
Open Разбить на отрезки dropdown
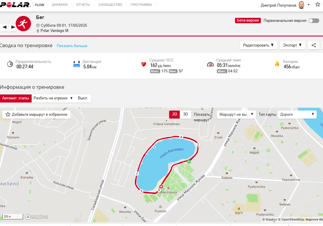(x=53, y=98)
